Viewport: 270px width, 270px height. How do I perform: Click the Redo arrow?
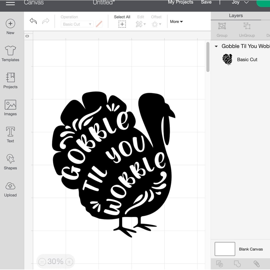click(46, 21)
